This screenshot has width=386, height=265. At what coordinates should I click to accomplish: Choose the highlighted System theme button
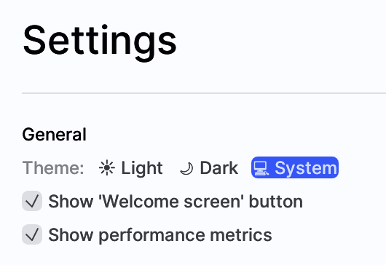point(295,167)
